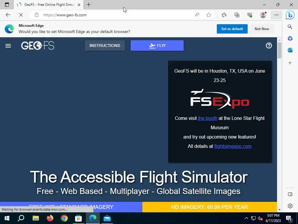
Task: Open the flightsimexpo.com link
Action: 233,146
